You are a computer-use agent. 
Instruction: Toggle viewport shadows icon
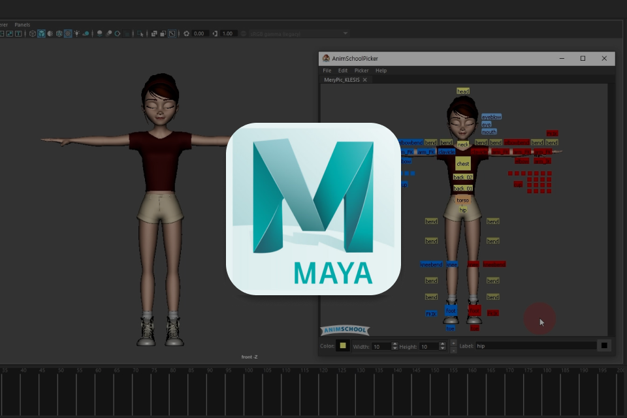coord(86,33)
